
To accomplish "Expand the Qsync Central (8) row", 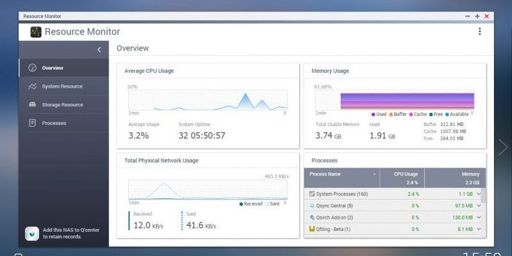I will (479, 205).
